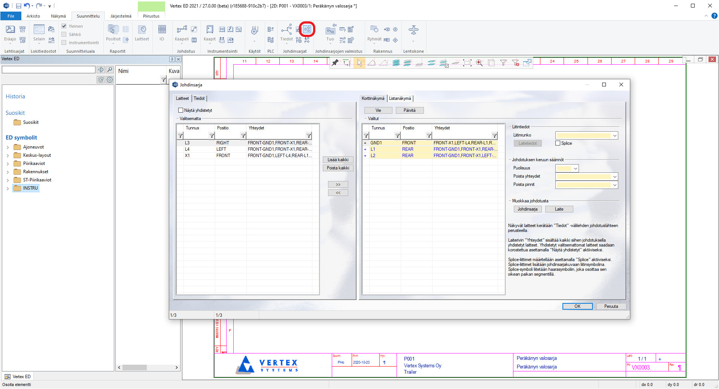Click the Save icon in title bar

coord(18,6)
